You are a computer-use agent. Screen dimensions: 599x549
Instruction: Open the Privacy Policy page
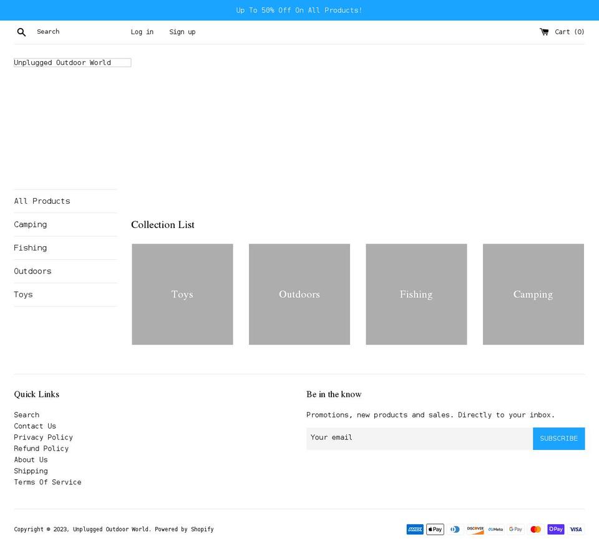[x=43, y=437]
